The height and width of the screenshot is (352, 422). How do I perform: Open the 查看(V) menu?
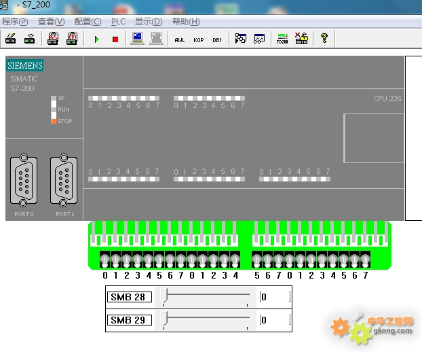point(51,22)
